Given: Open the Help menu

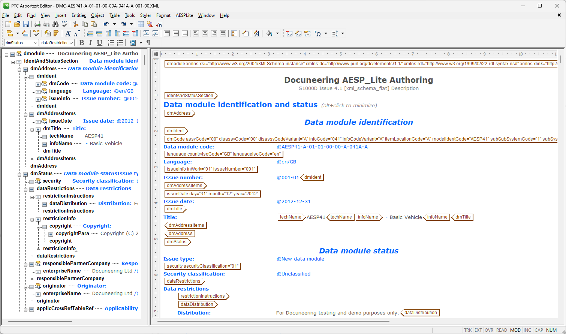Looking at the screenshot, I should coord(225,15).
